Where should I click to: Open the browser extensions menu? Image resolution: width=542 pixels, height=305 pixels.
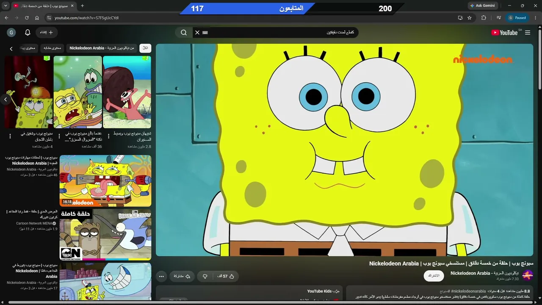(x=484, y=18)
